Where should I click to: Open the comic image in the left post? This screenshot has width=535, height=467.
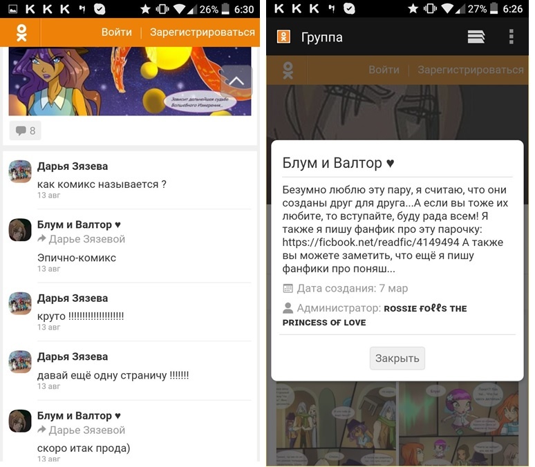(x=130, y=82)
